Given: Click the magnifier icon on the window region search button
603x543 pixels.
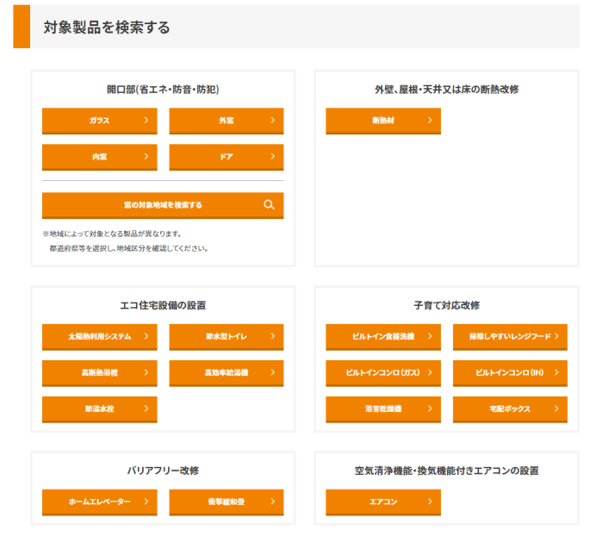Looking at the screenshot, I should (269, 205).
